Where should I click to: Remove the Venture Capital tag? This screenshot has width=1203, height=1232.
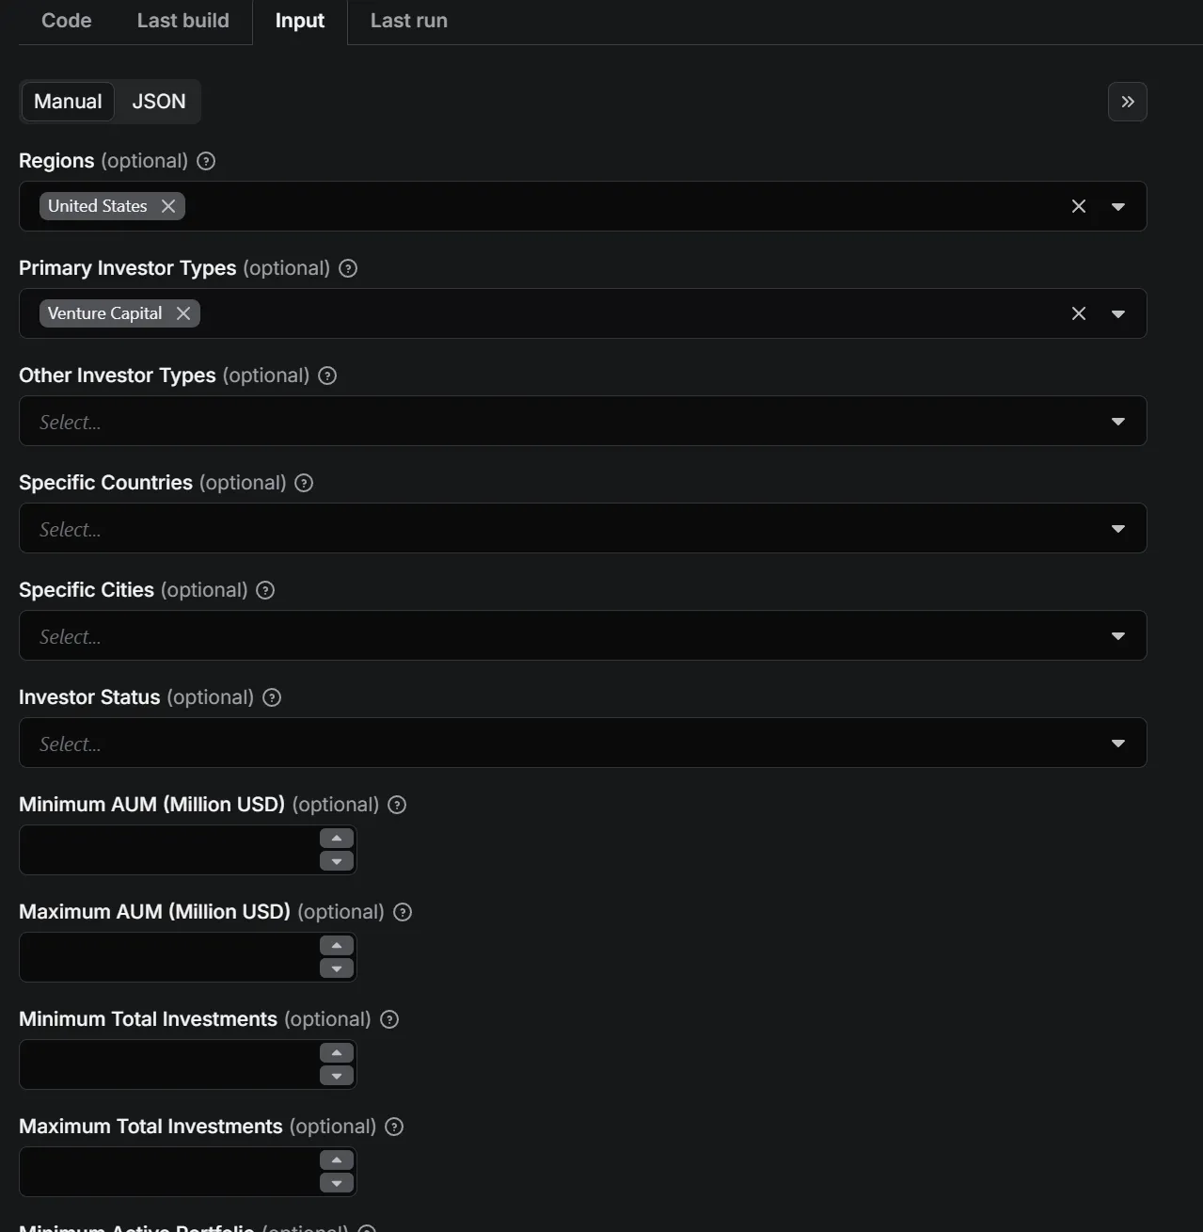[183, 313]
